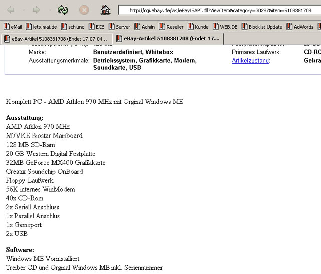Viewport: 321px width, 274px height.
Task: Click the 'Ausstattung:' bold heading
Action: tap(25, 118)
